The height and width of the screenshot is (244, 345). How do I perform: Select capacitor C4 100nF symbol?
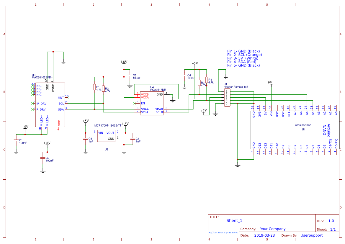click(x=184, y=76)
